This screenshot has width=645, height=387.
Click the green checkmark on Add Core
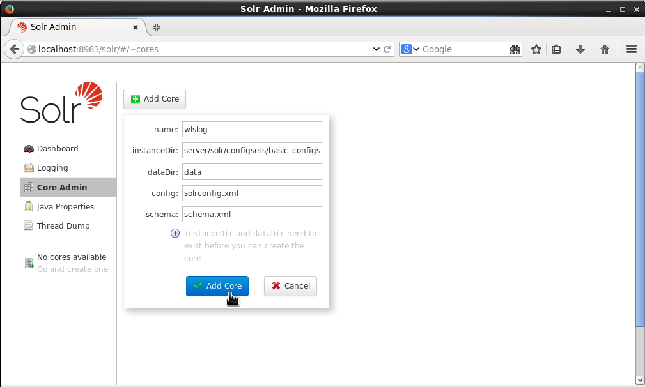tap(198, 285)
